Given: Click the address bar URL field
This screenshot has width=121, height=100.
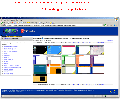Looking at the screenshot, I should tap(54, 25).
